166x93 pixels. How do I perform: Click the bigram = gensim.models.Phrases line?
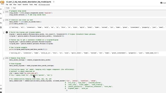[53, 34]
